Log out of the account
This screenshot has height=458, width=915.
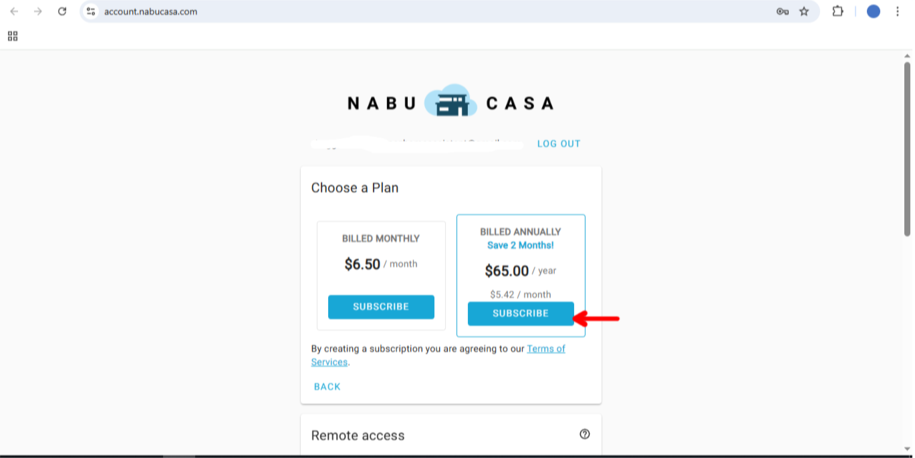559,144
